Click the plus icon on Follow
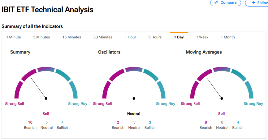Image resolution: width=268 pixels, height=140 pixels. 254,2
